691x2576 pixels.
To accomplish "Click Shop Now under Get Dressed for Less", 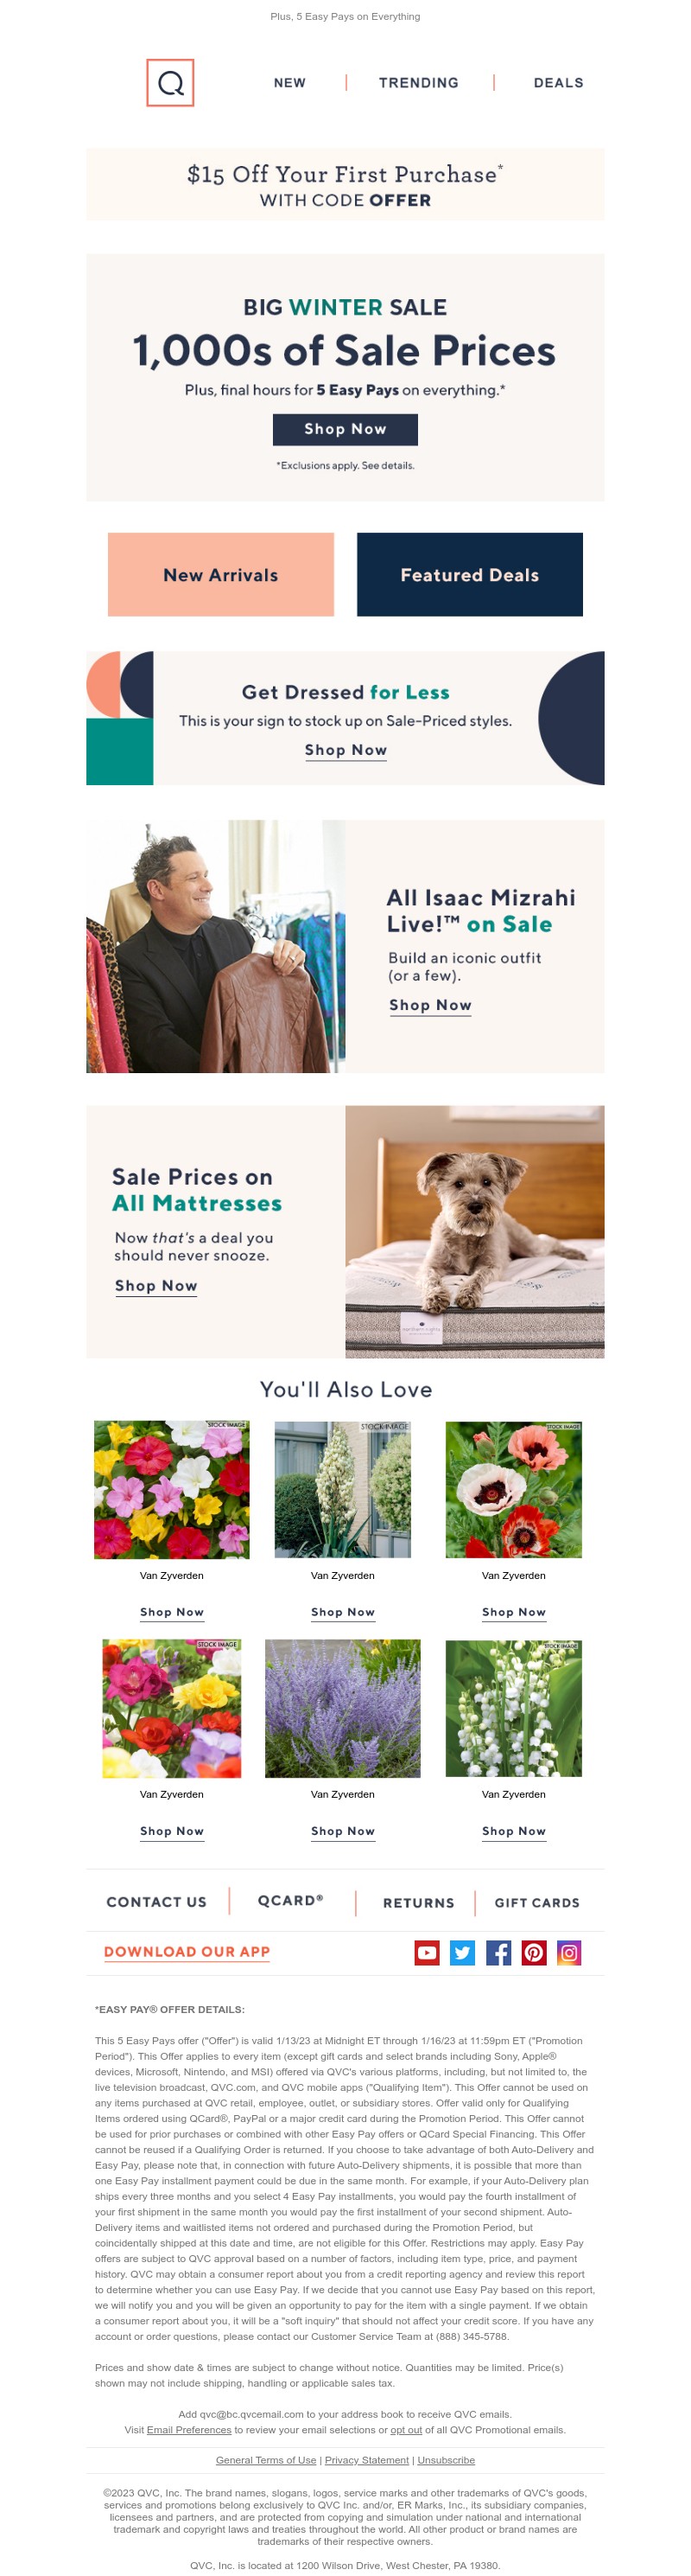I will [345, 751].
